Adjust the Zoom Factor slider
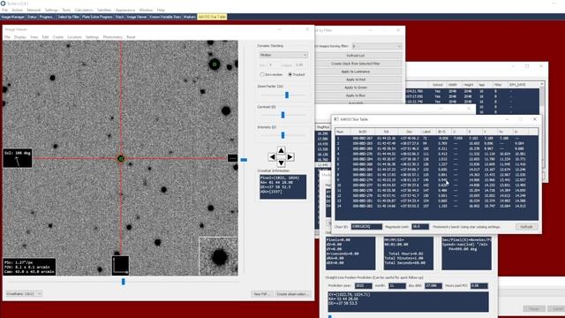 (287, 95)
